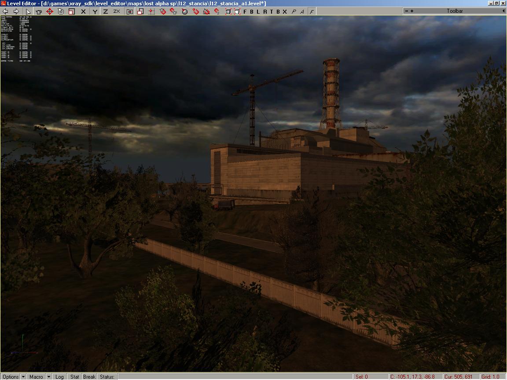Open the Log window button
The height and width of the screenshot is (380, 507).
59,377
